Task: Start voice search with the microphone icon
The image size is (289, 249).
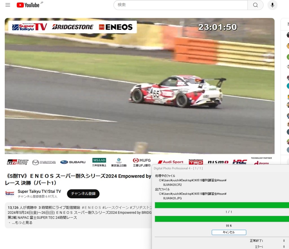Action: [272, 5]
